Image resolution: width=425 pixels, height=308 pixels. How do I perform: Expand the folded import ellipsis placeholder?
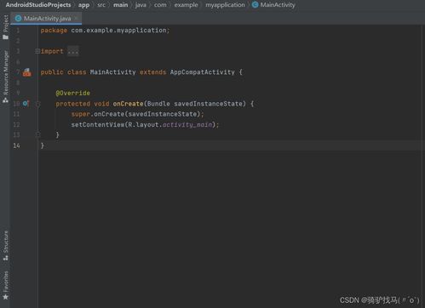[x=73, y=51]
